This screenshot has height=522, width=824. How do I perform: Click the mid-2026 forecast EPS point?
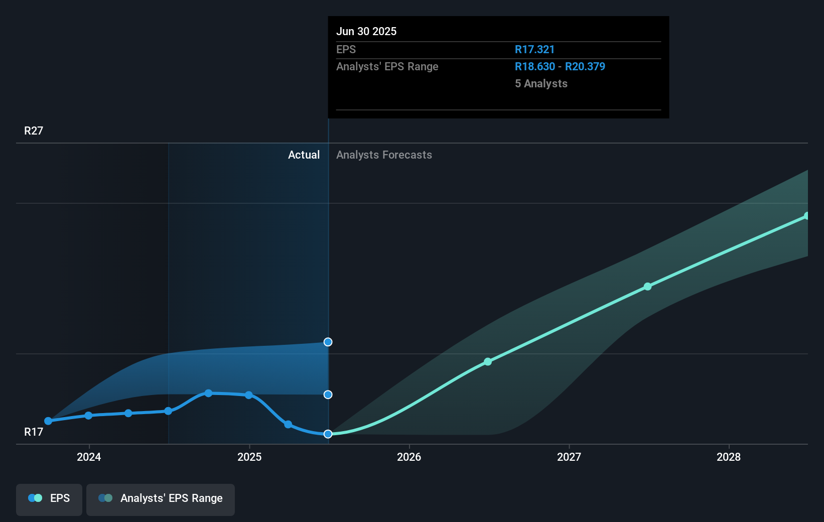click(x=488, y=361)
